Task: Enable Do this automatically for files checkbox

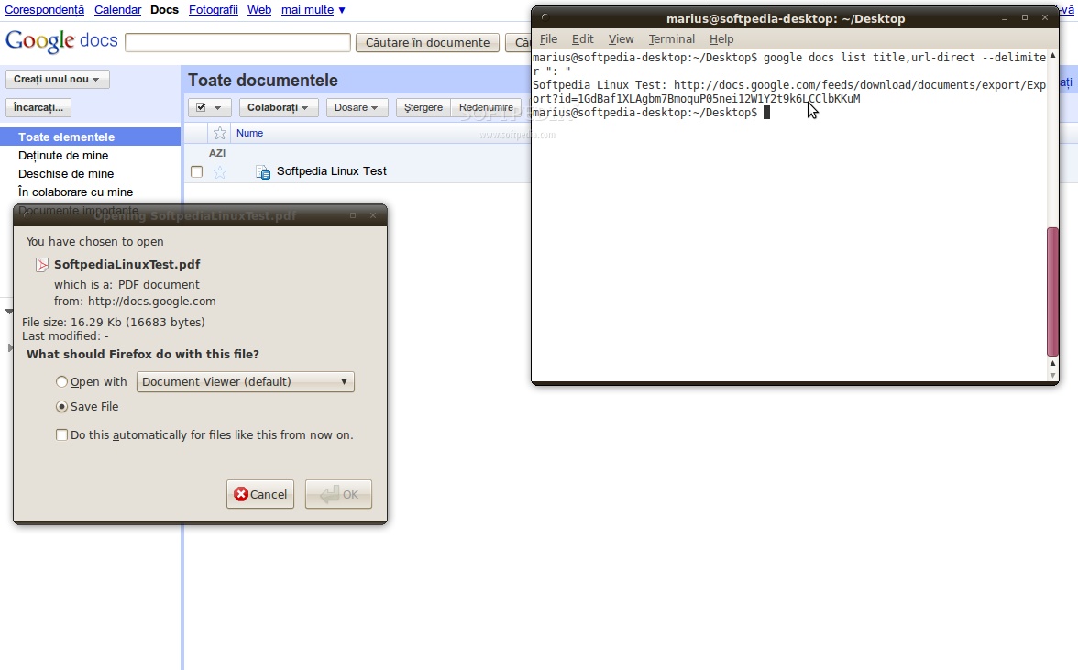Action: [x=62, y=435]
